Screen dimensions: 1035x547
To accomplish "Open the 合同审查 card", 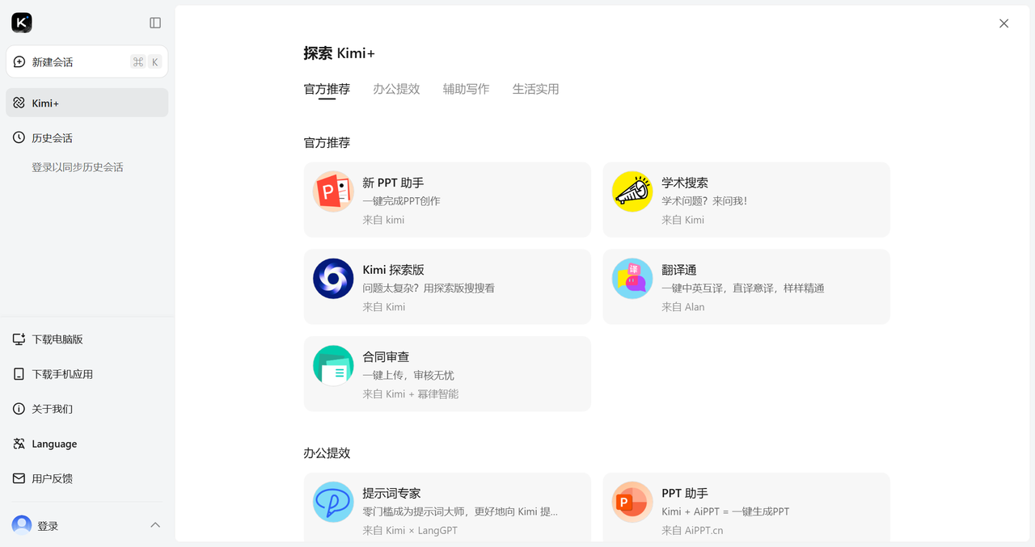I will click(x=447, y=374).
